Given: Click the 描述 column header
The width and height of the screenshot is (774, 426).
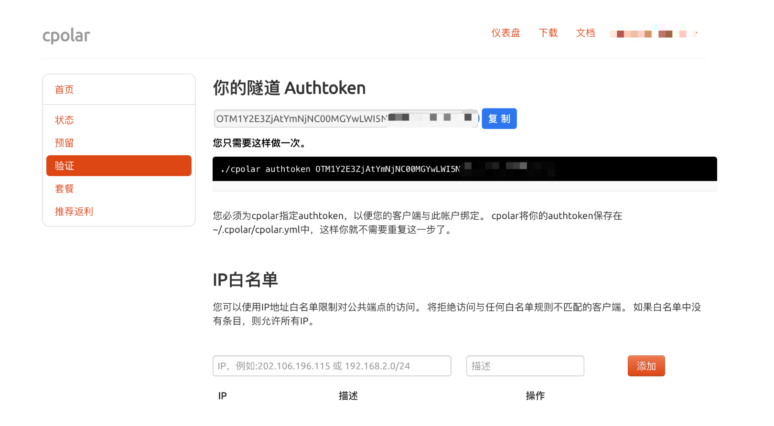Looking at the screenshot, I should pos(348,396).
